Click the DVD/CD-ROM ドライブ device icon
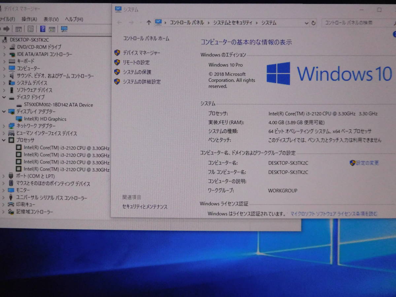 click(x=12, y=47)
